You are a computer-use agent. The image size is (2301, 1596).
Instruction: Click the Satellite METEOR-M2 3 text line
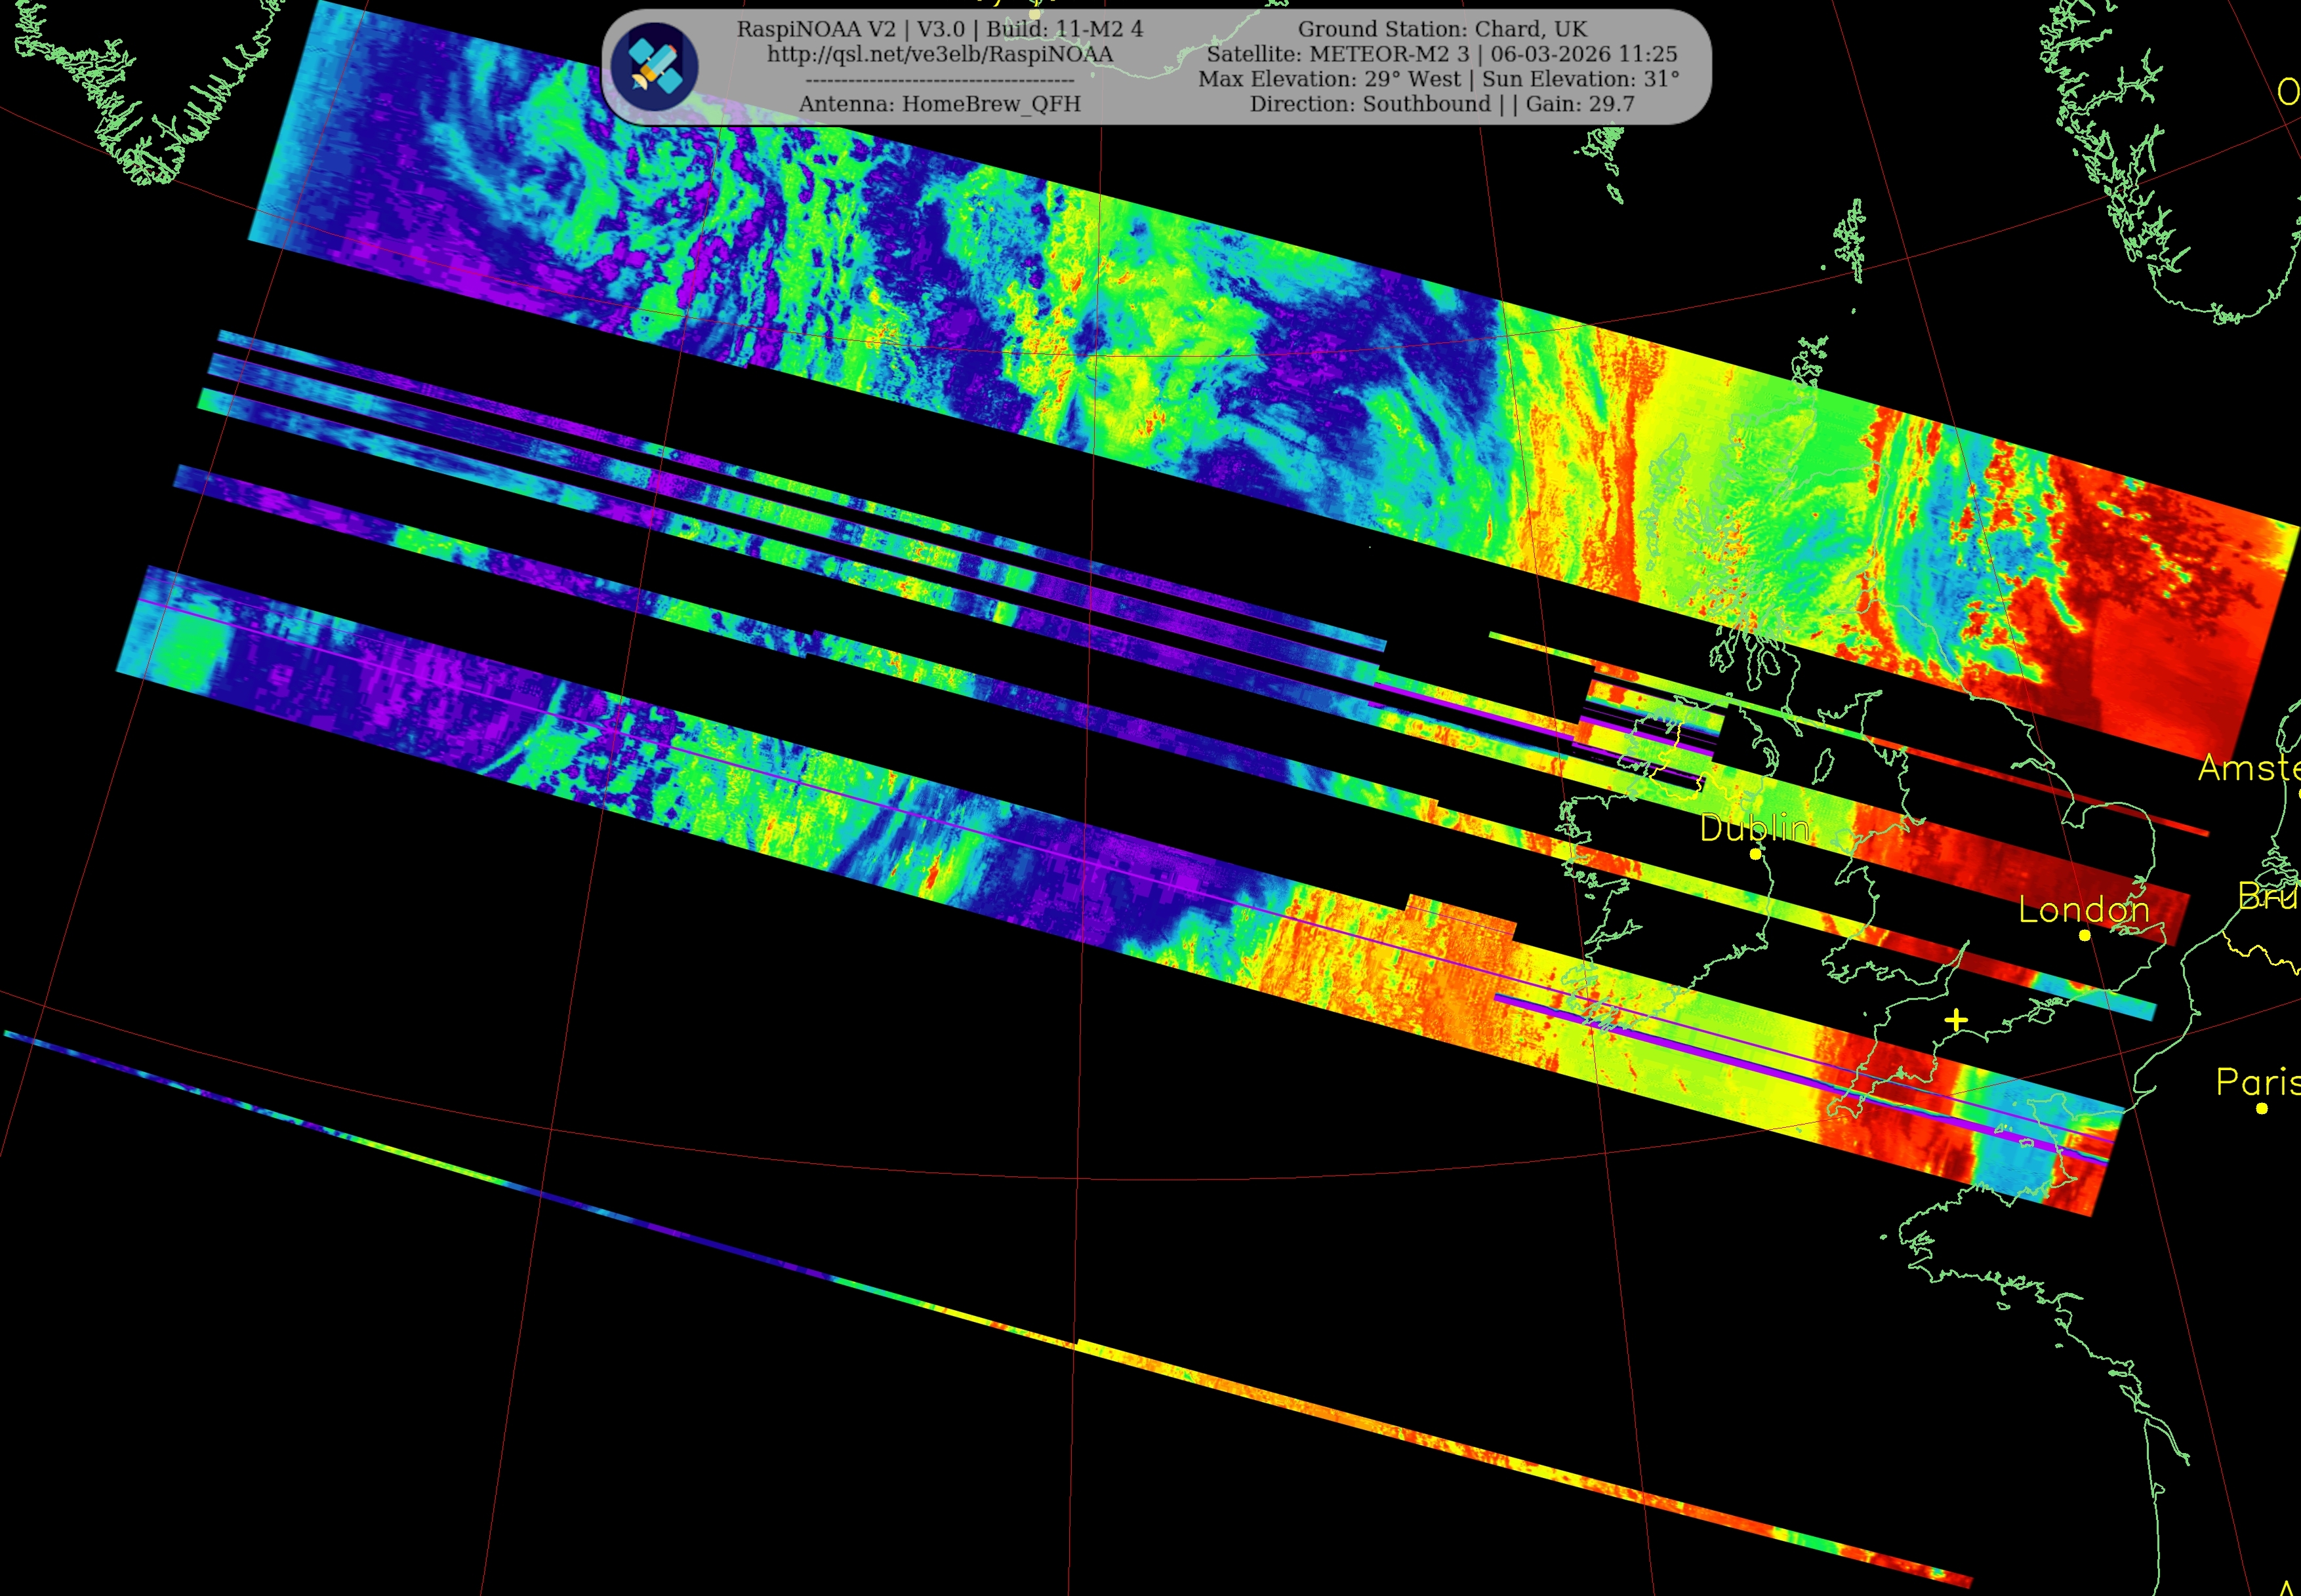point(1442,54)
